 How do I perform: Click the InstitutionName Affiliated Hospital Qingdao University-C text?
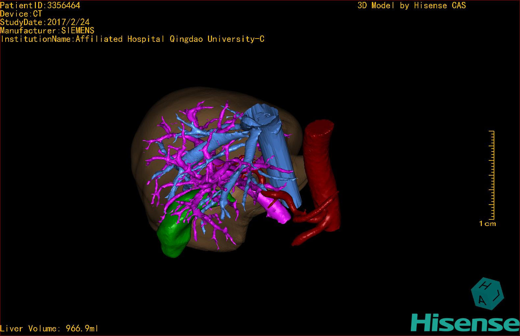(x=132, y=39)
